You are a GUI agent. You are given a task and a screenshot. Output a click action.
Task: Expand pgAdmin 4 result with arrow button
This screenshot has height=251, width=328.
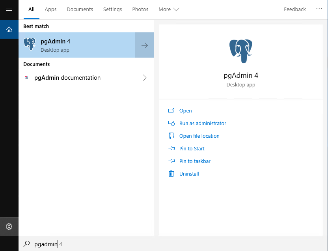[x=145, y=45]
